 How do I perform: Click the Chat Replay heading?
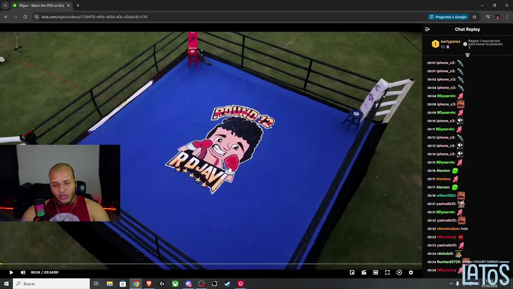pos(467,29)
